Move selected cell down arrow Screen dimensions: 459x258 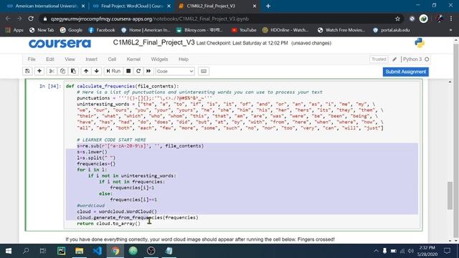(97, 71)
